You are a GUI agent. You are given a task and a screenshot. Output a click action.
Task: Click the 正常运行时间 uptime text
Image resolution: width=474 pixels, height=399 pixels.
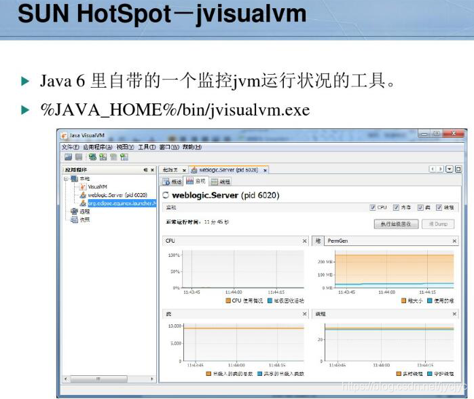[197, 222]
